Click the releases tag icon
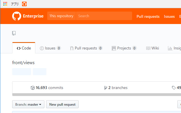181x113 pixels. pos(174,88)
